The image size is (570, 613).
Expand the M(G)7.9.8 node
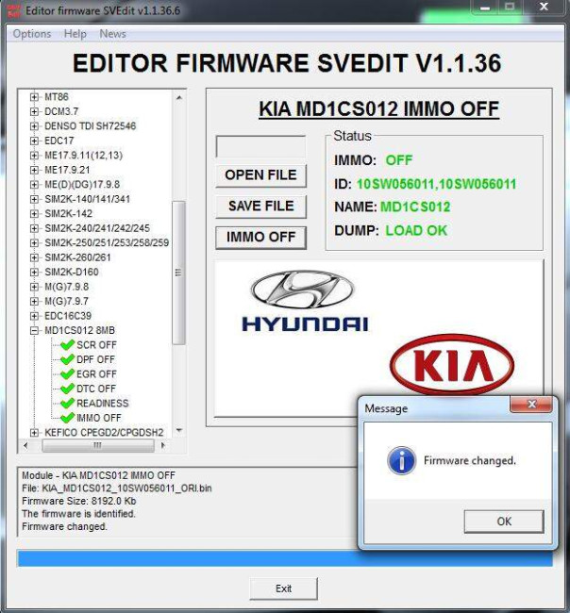point(34,287)
